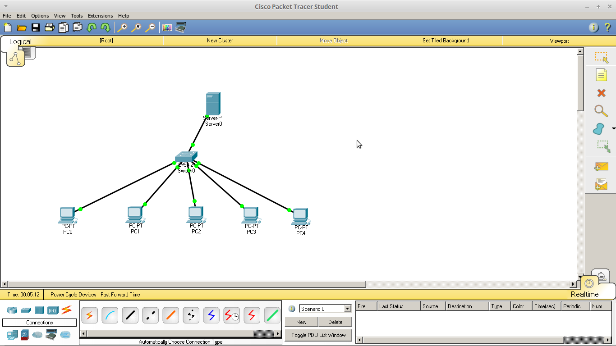The image size is (616, 346).
Task: Select the Switches device category
Action: (x=26, y=310)
